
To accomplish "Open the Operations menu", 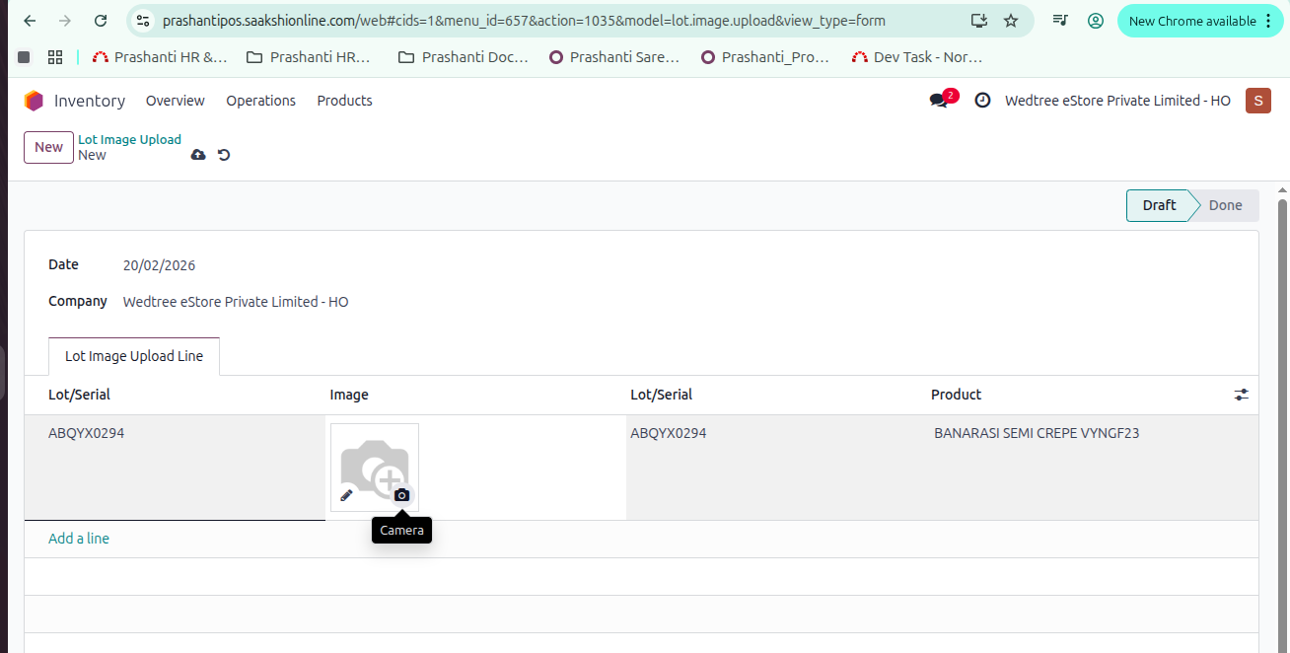I will (260, 101).
